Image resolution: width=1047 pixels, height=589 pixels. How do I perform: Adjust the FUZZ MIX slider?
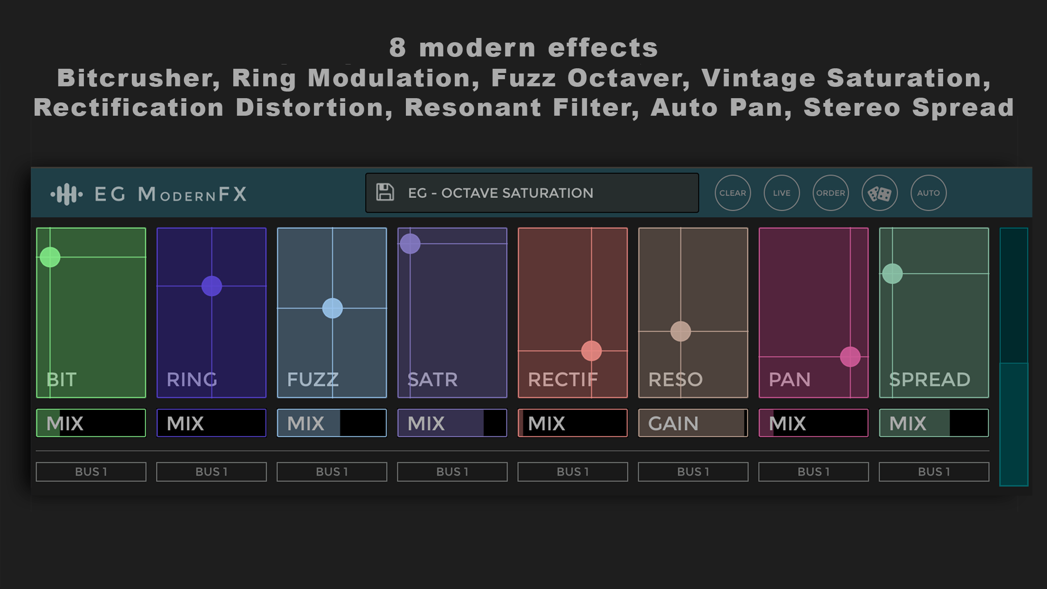point(331,423)
